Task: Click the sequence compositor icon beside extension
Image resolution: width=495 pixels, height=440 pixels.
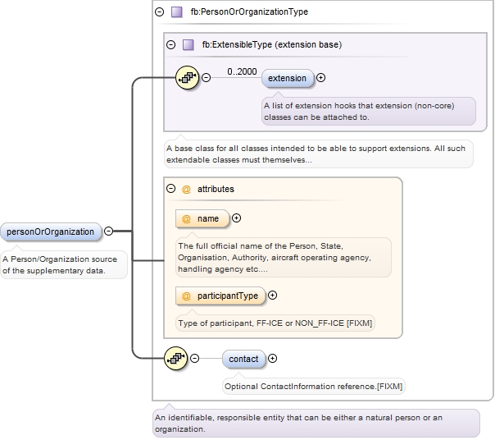Action: click(x=187, y=79)
